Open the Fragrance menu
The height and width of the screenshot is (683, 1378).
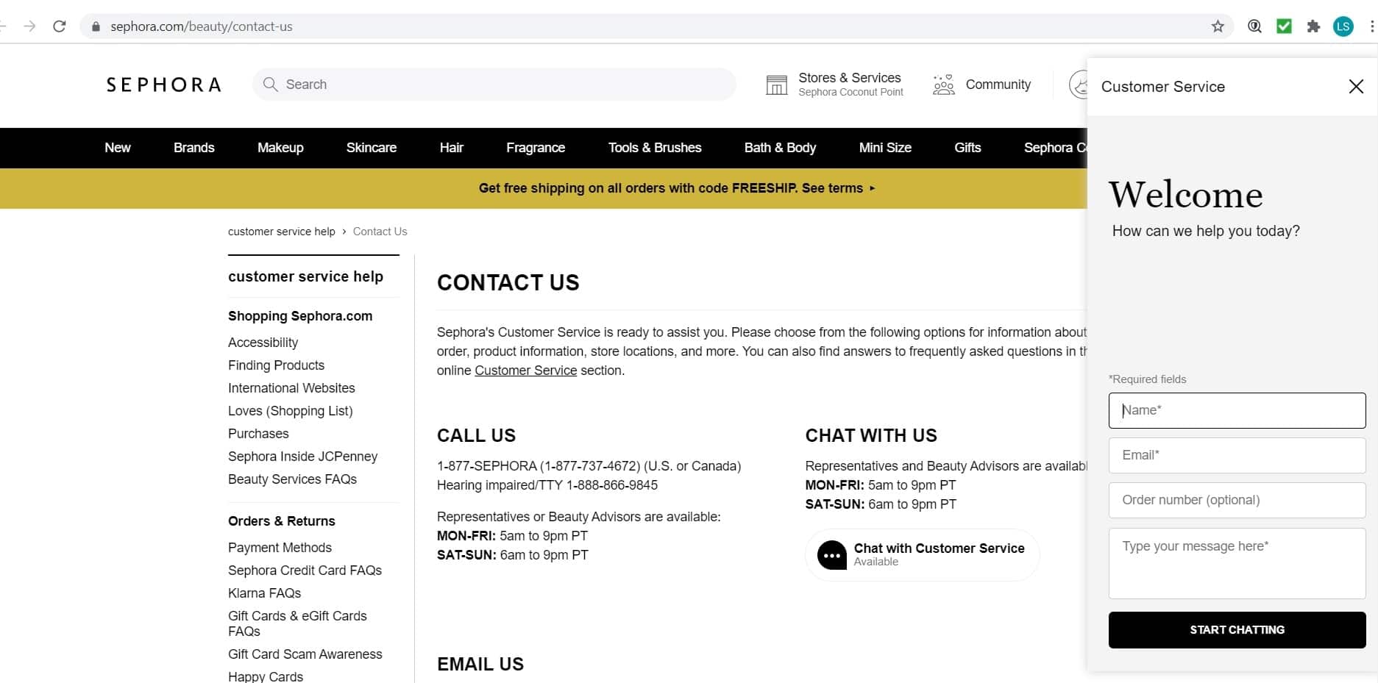(536, 148)
